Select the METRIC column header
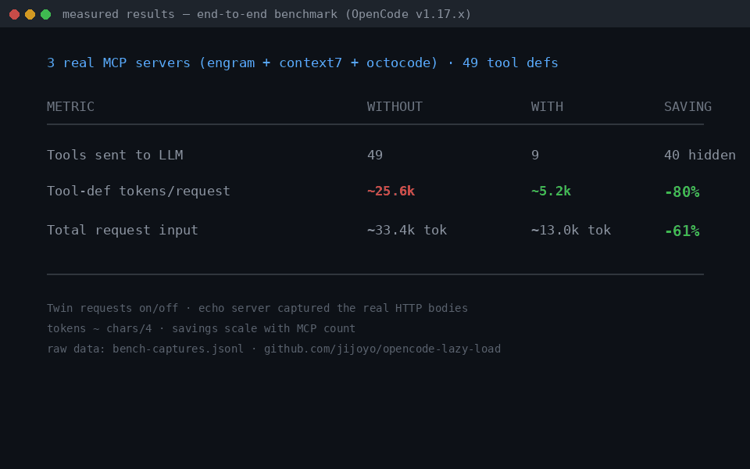The height and width of the screenshot is (469, 750). [x=70, y=106]
